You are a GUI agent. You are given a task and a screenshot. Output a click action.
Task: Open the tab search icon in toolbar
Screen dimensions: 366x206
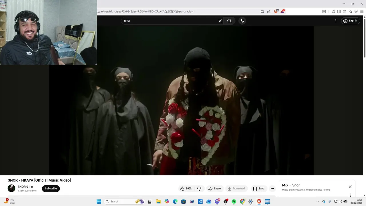point(324,11)
